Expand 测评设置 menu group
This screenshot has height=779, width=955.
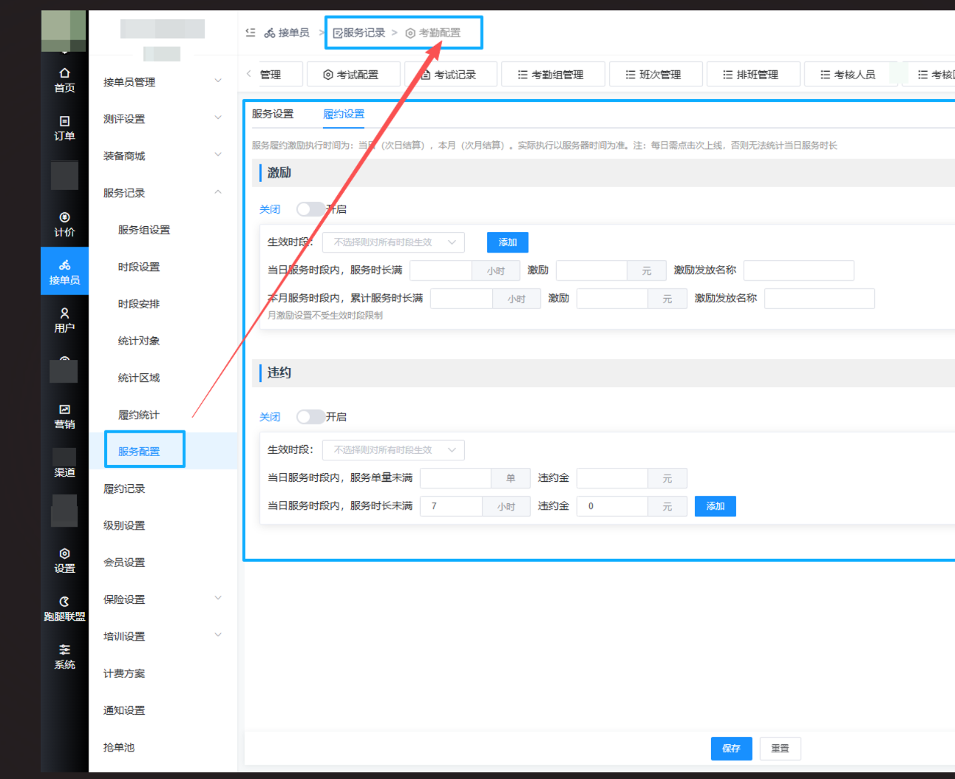point(163,118)
